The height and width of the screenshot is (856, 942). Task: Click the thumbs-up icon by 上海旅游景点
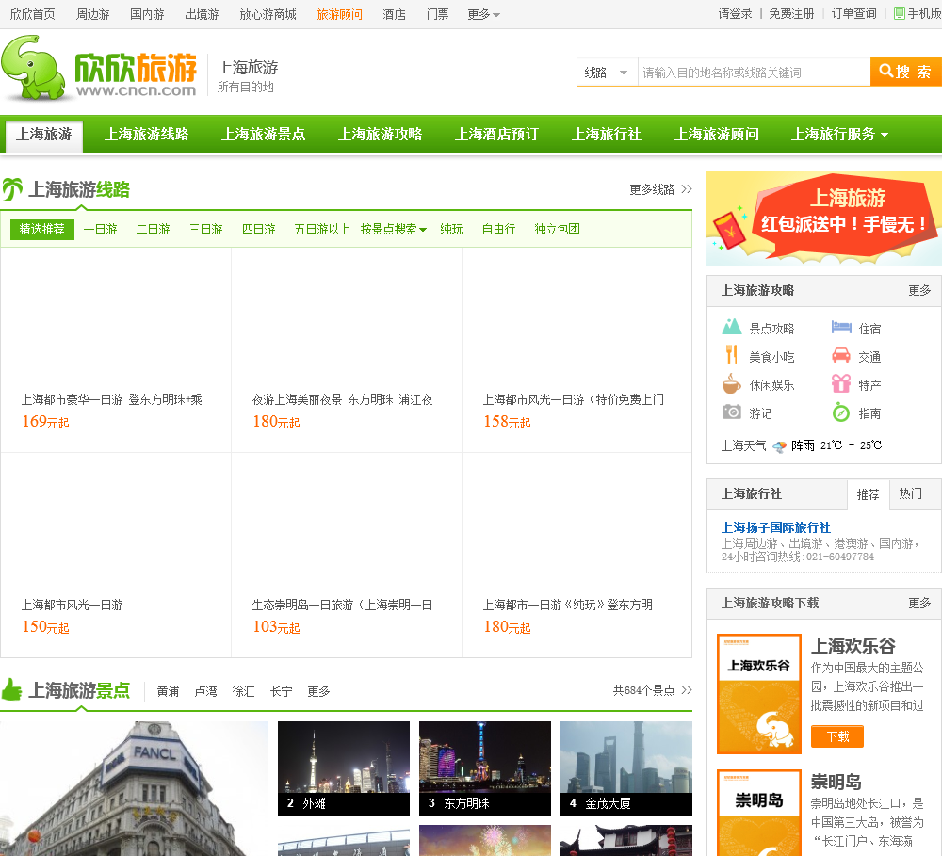[11, 689]
